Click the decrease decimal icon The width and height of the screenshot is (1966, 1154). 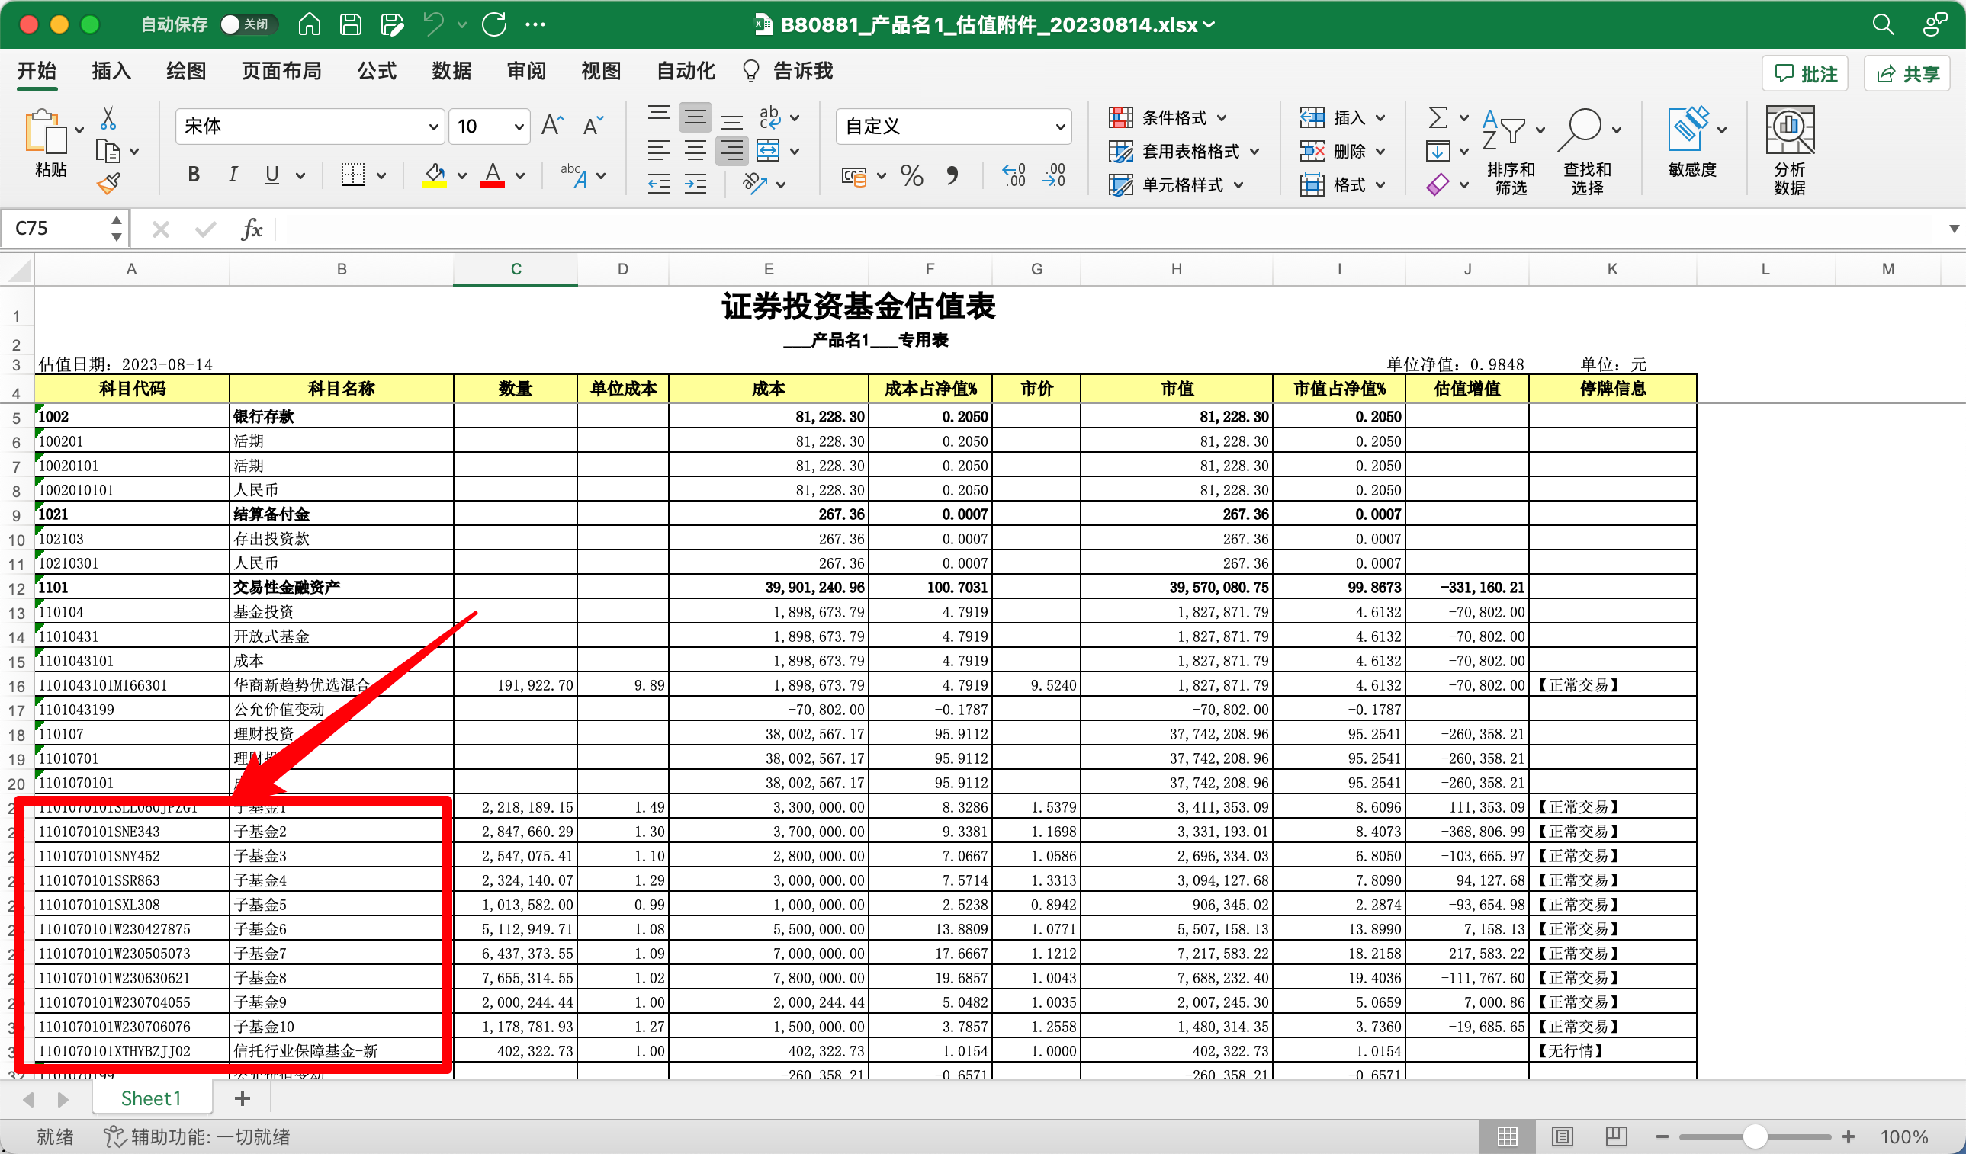[x=1053, y=175]
